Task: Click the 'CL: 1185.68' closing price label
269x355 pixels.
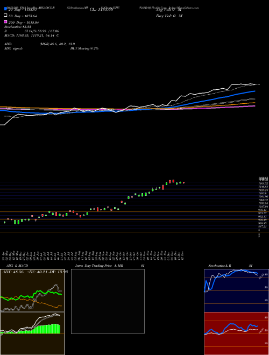Action: (x=101, y=10)
